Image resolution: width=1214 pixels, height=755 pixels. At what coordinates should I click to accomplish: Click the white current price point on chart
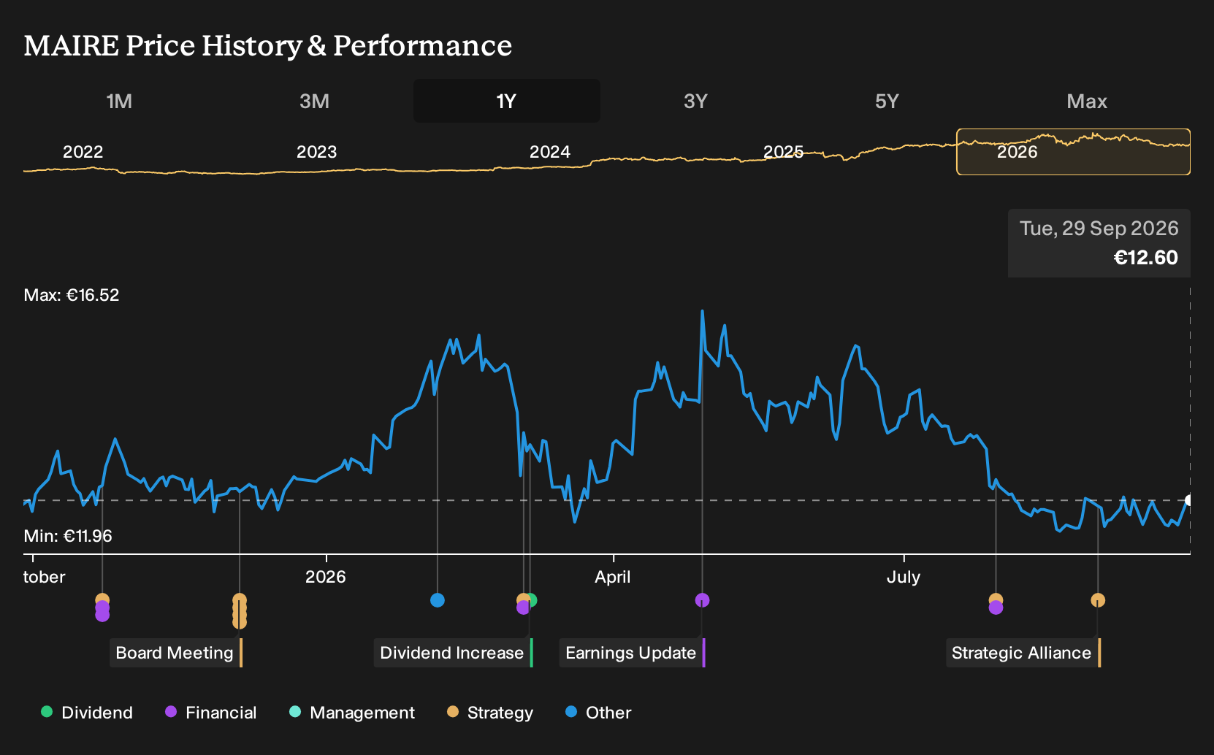point(1189,500)
